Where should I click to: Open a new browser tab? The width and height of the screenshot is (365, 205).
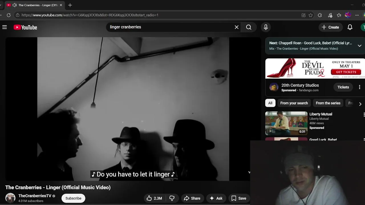point(70,5)
